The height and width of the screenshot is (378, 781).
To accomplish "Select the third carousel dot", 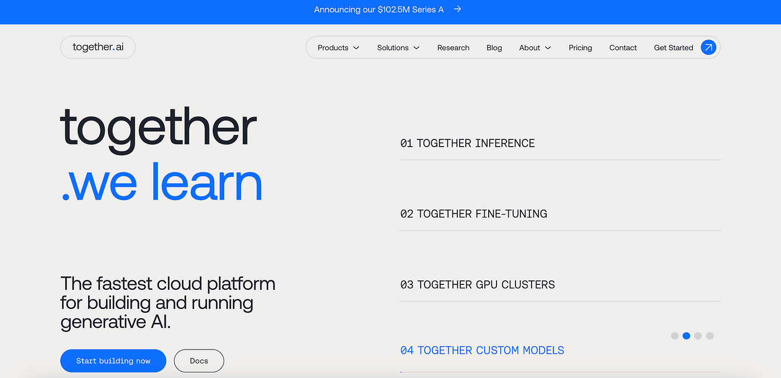I will point(698,336).
